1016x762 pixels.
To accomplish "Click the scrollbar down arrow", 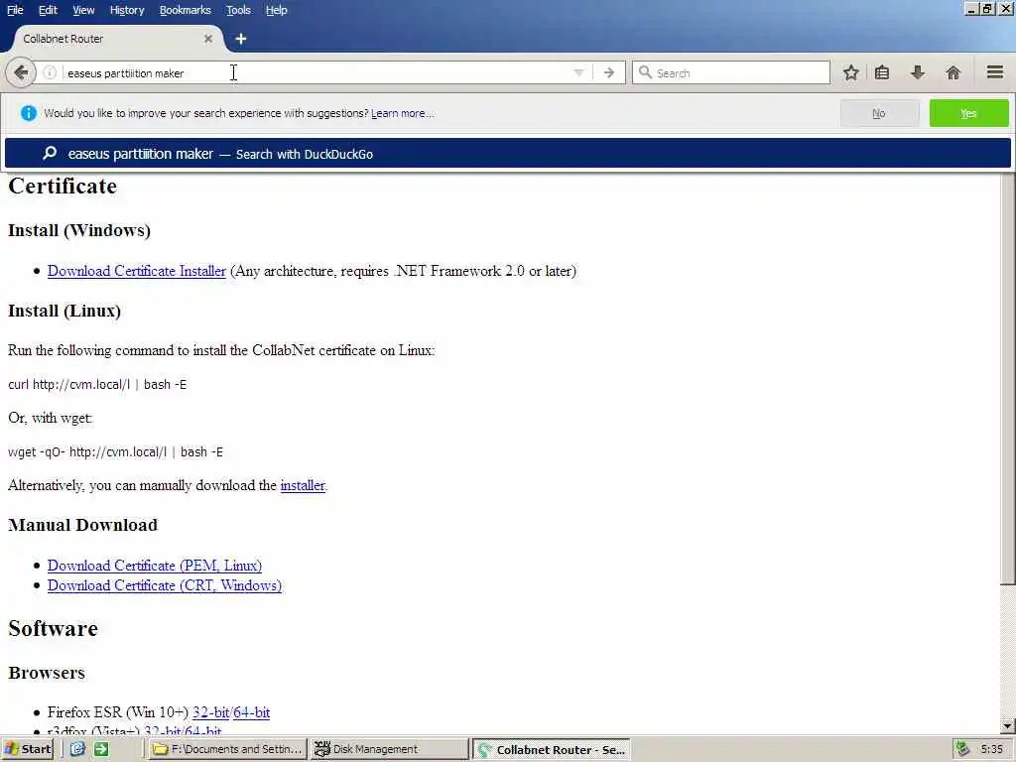I will [x=1008, y=726].
